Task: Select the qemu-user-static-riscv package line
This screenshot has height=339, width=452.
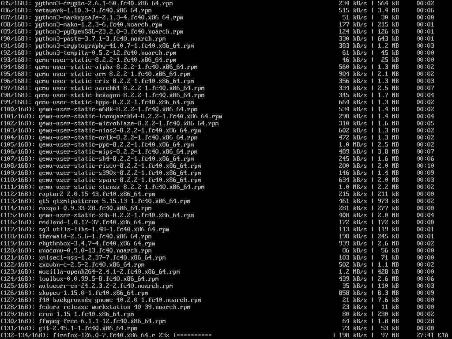Action: (x=217, y=166)
